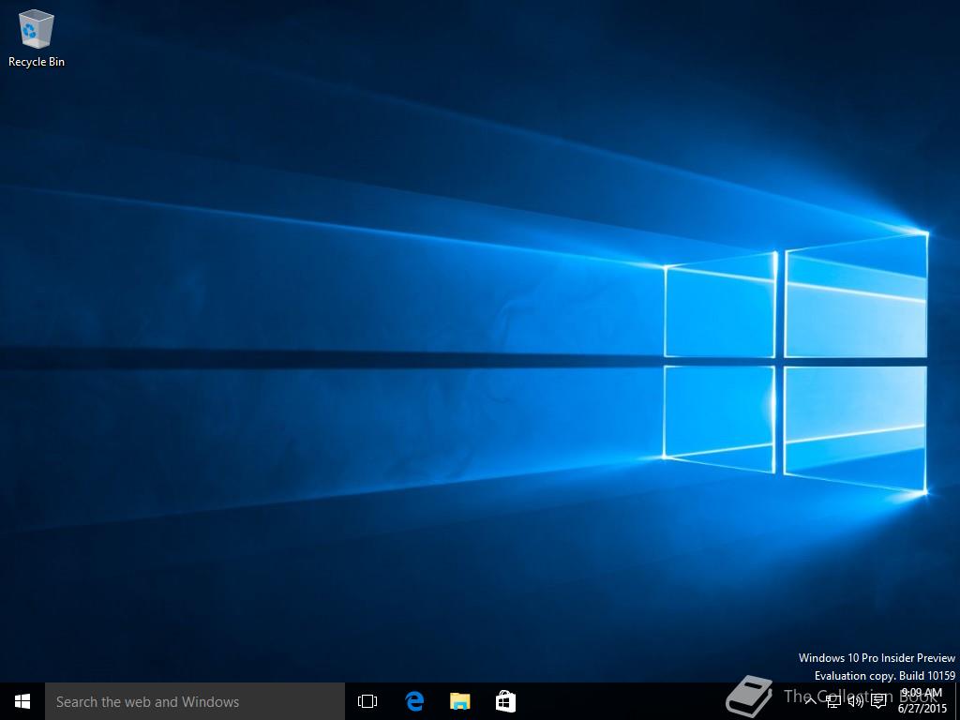Launch Microsoft Edge from the taskbar
960x720 pixels.
pyautogui.click(x=414, y=701)
